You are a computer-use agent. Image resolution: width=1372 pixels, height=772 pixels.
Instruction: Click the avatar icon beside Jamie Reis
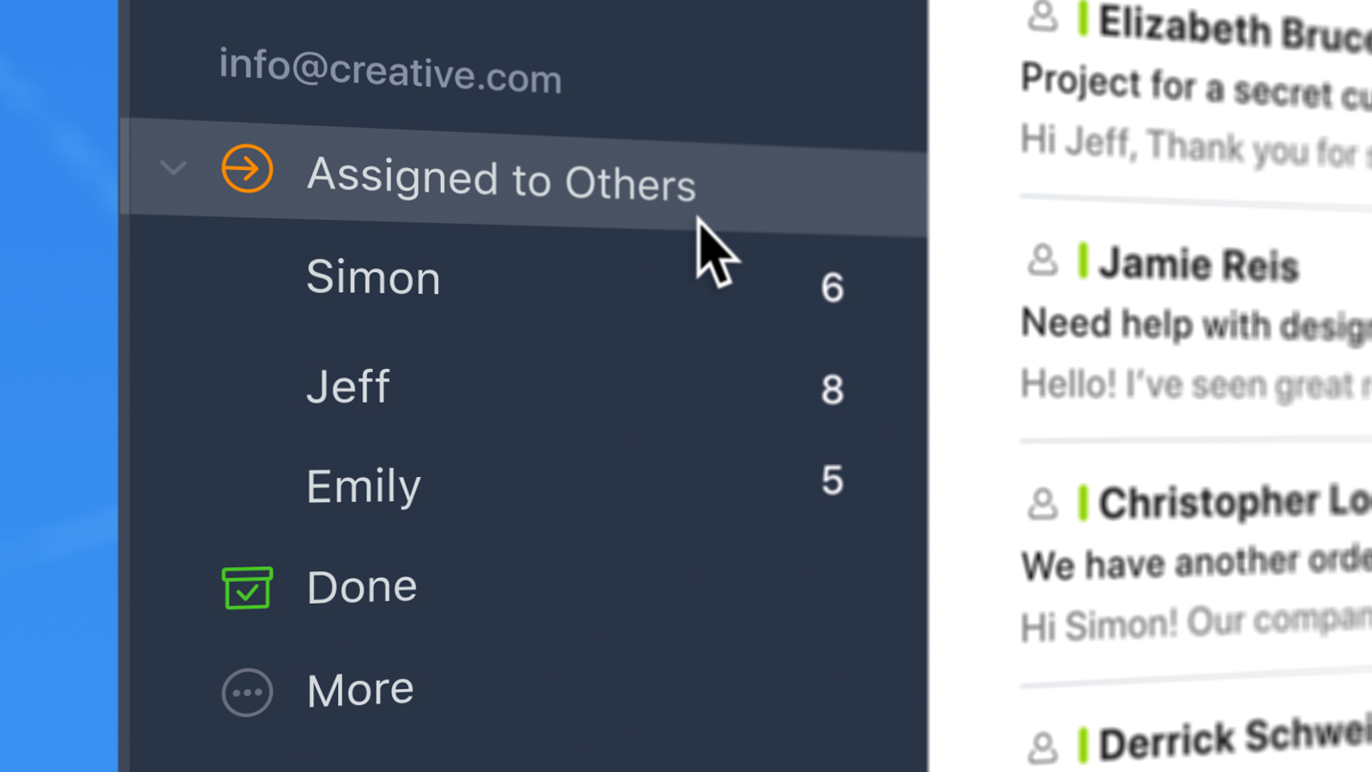pos(1043,260)
